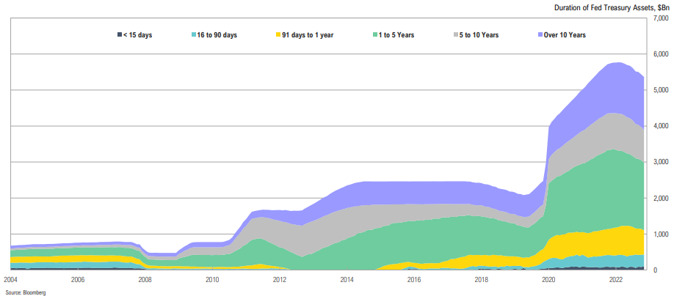The width and height of the screenshot is (674, 296).
Task: Click the 2020 tick label on the time axis
Action: click(548, 280)
